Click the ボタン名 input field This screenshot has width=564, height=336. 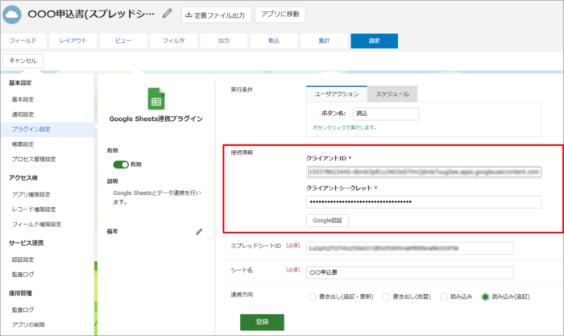pos(386,114)
